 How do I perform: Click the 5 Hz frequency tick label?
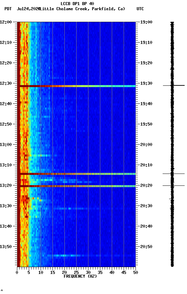(29, 273)
